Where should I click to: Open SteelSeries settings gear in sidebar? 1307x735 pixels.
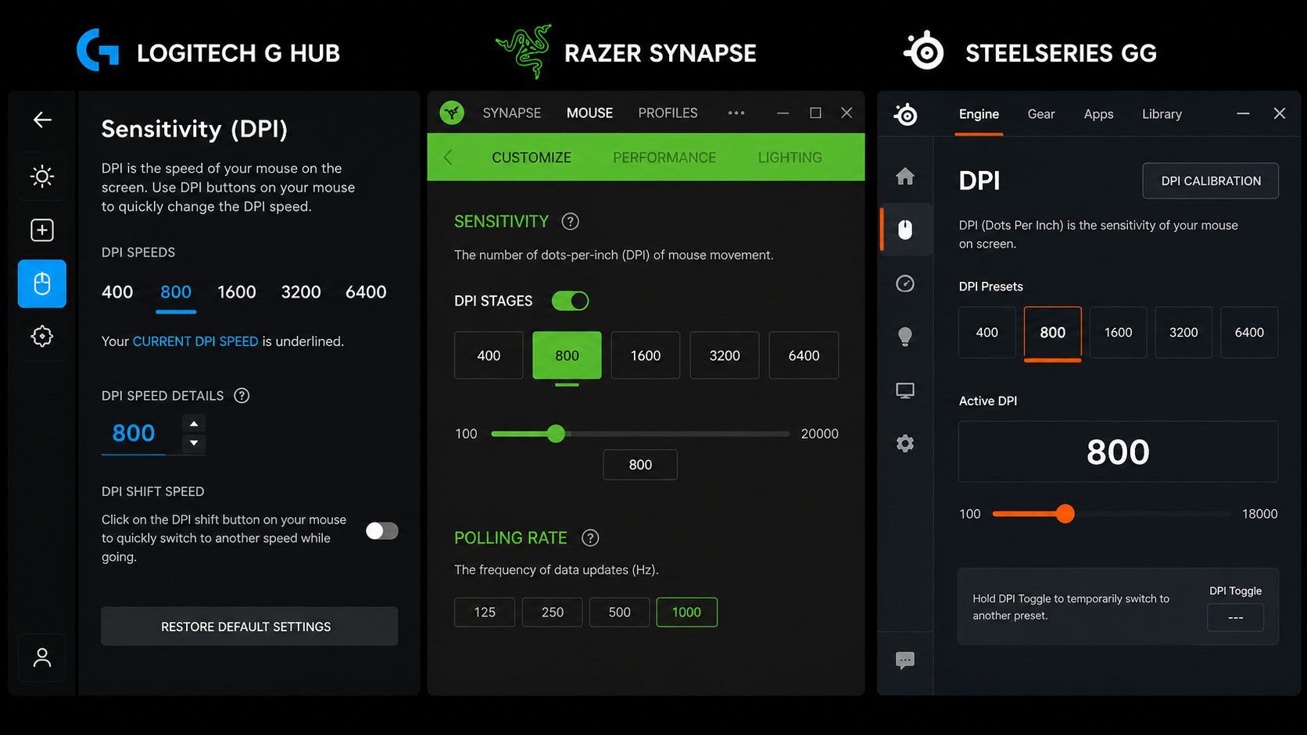point(905,444)
